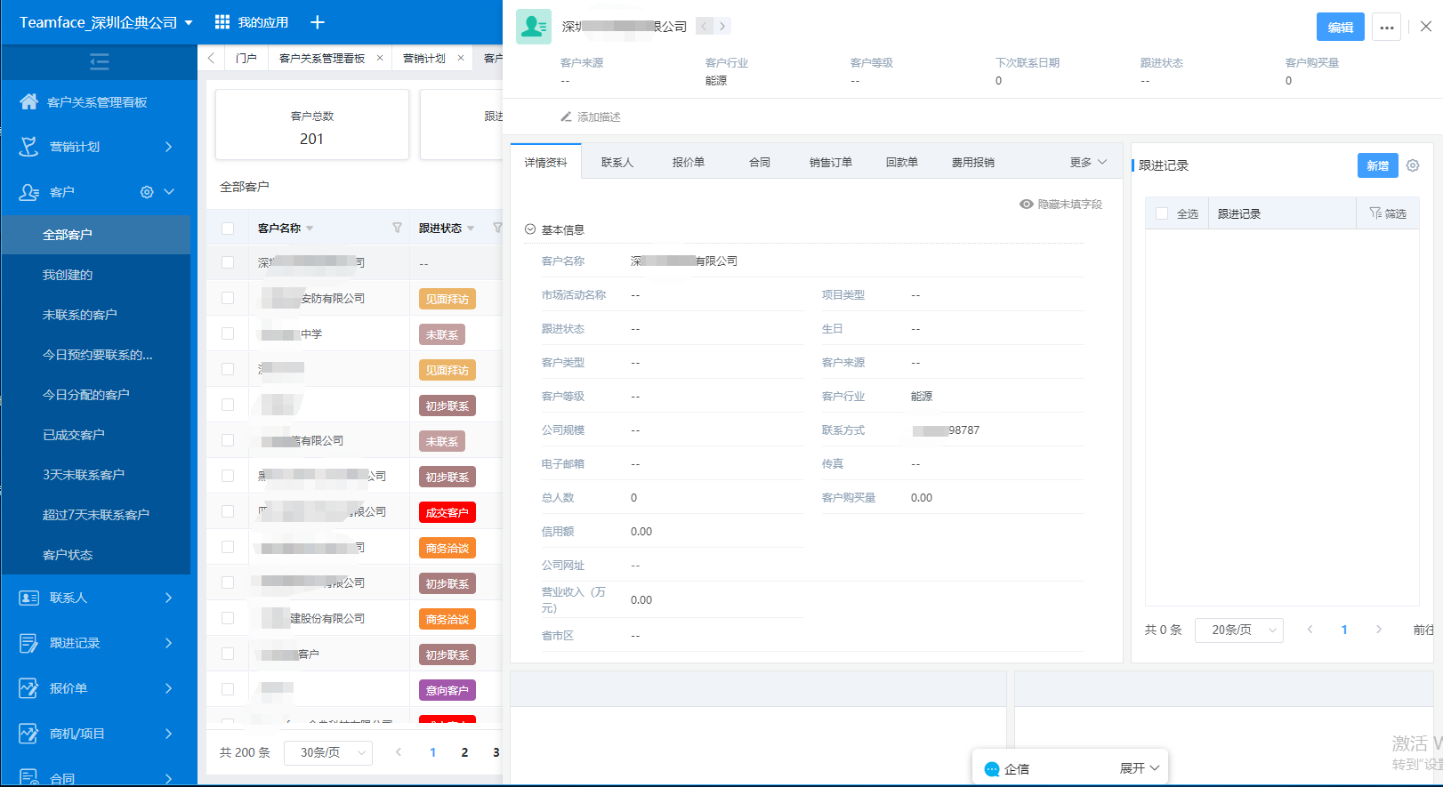This screenshot has height=787, width=1443.
Task: Switch to the 回款单 detail tab
Action: pyautogui.click(x=902, y=162)
